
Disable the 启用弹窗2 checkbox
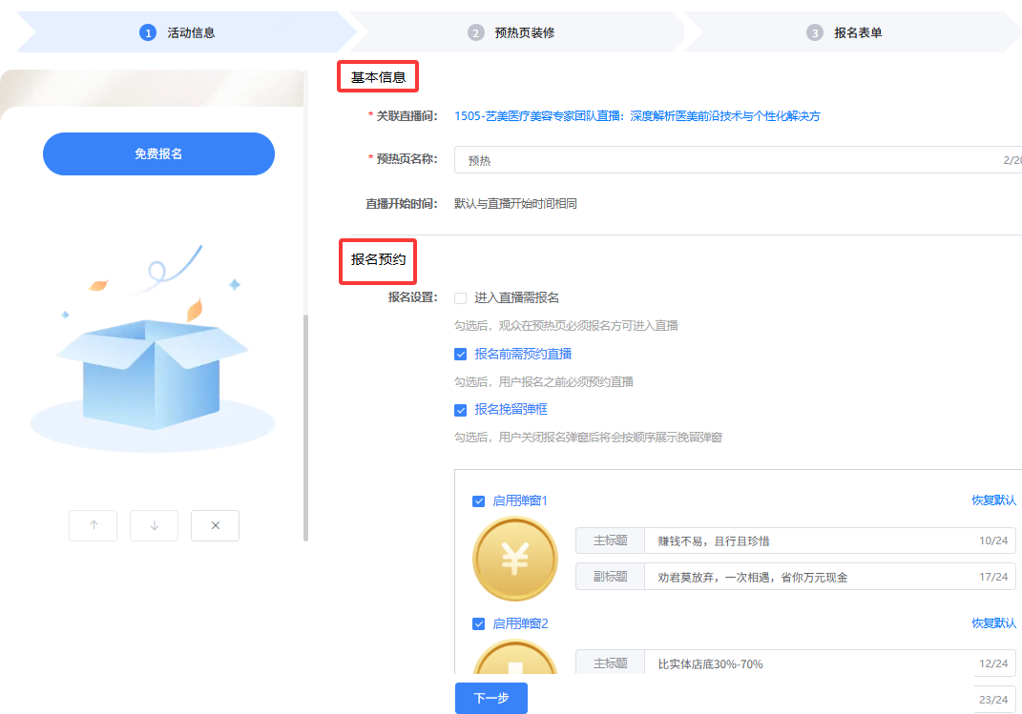point(479,624)
